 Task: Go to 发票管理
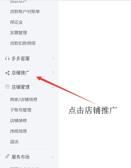18,33
